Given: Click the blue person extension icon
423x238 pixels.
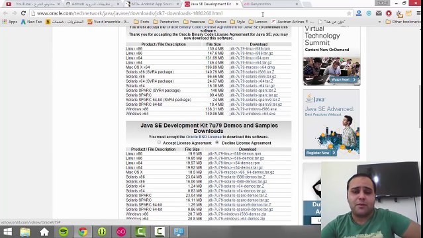Looking at the screenshot, I should click(x=359, y=13).
